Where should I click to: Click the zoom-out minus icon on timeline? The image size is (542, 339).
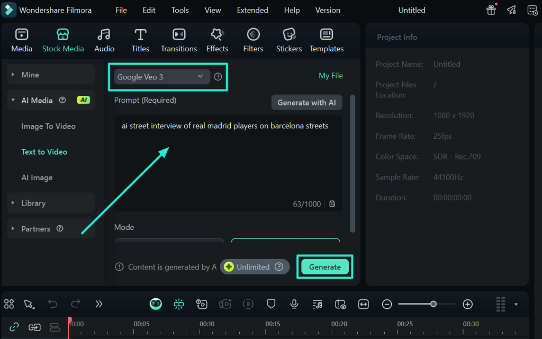pyautogui.click(x=387, y=304)
